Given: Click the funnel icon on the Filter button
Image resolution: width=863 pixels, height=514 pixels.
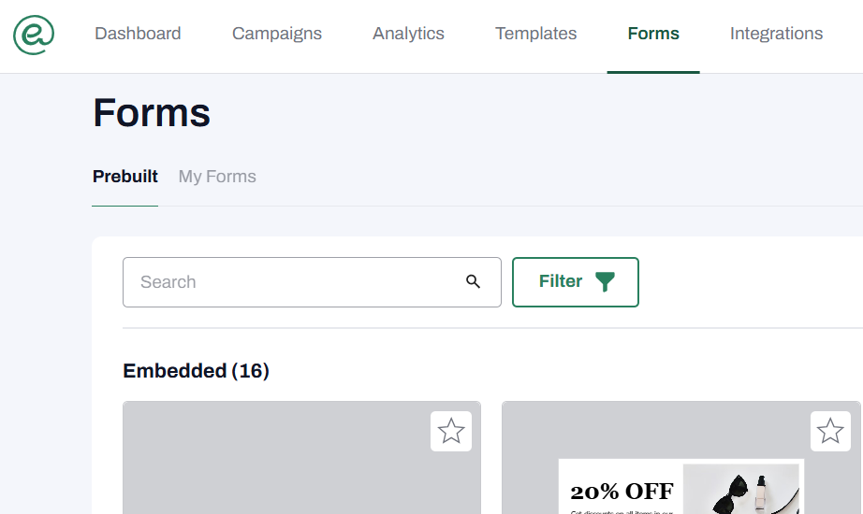Looking at the screenshot, I should click(x=606, y=281).
